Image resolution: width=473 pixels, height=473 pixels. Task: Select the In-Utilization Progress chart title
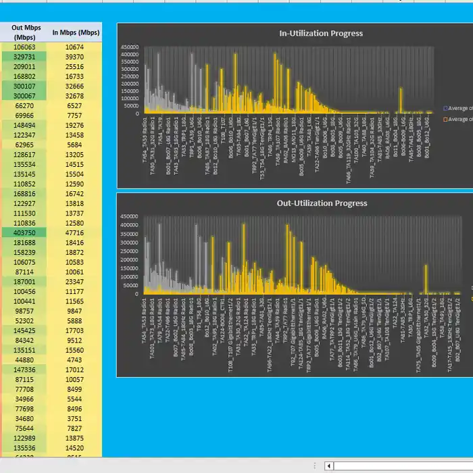(321, 33)
